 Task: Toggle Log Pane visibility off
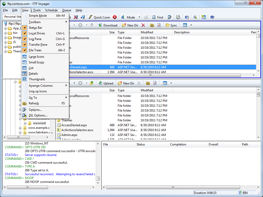[35, 39]
